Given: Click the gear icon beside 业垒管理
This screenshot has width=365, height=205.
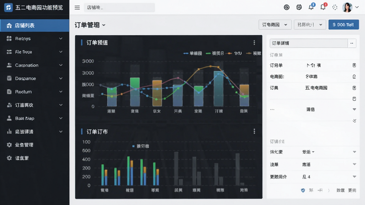Looking at the screenshot, I should [9, 145].
